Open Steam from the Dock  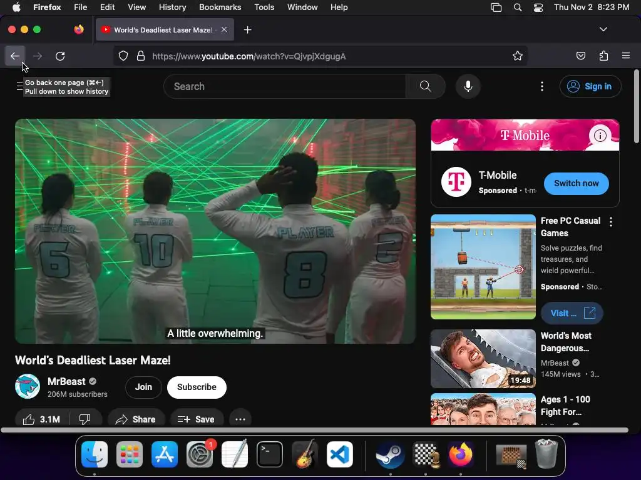(390, 454)
